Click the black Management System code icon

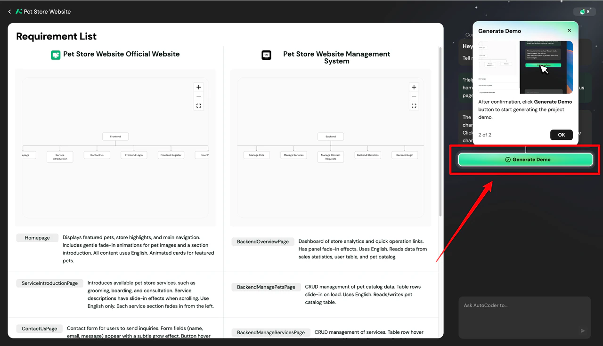(267, 55)
